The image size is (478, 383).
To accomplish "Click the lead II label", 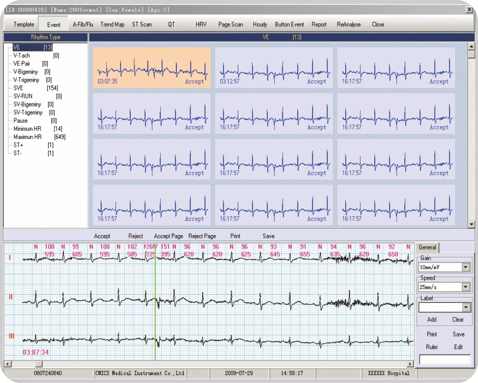I will pos(11,297).
